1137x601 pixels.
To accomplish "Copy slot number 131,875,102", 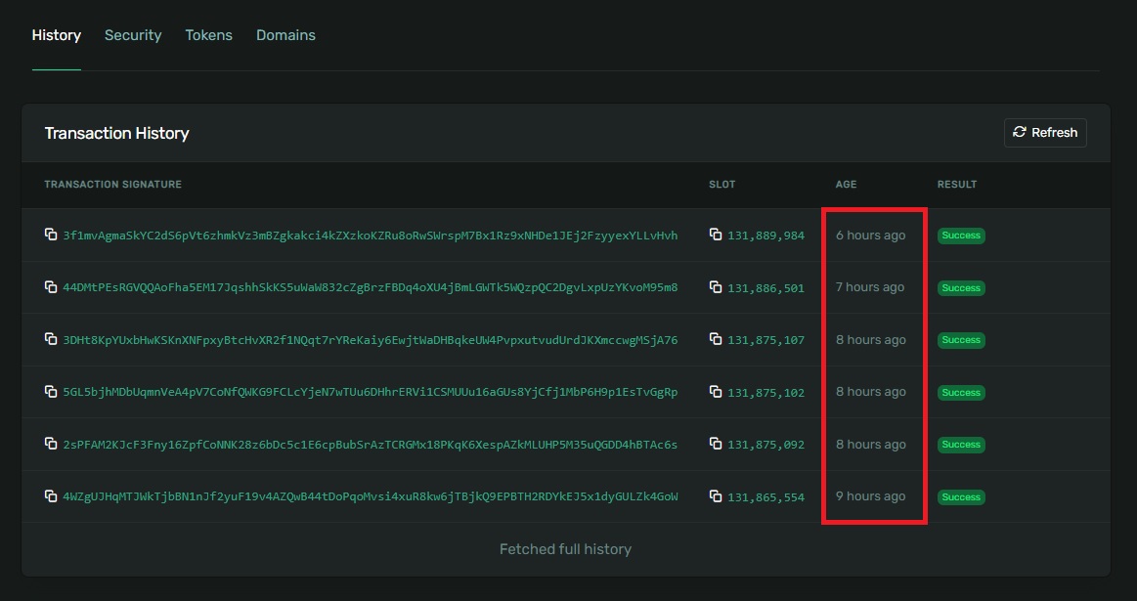I will pos(716,392).
